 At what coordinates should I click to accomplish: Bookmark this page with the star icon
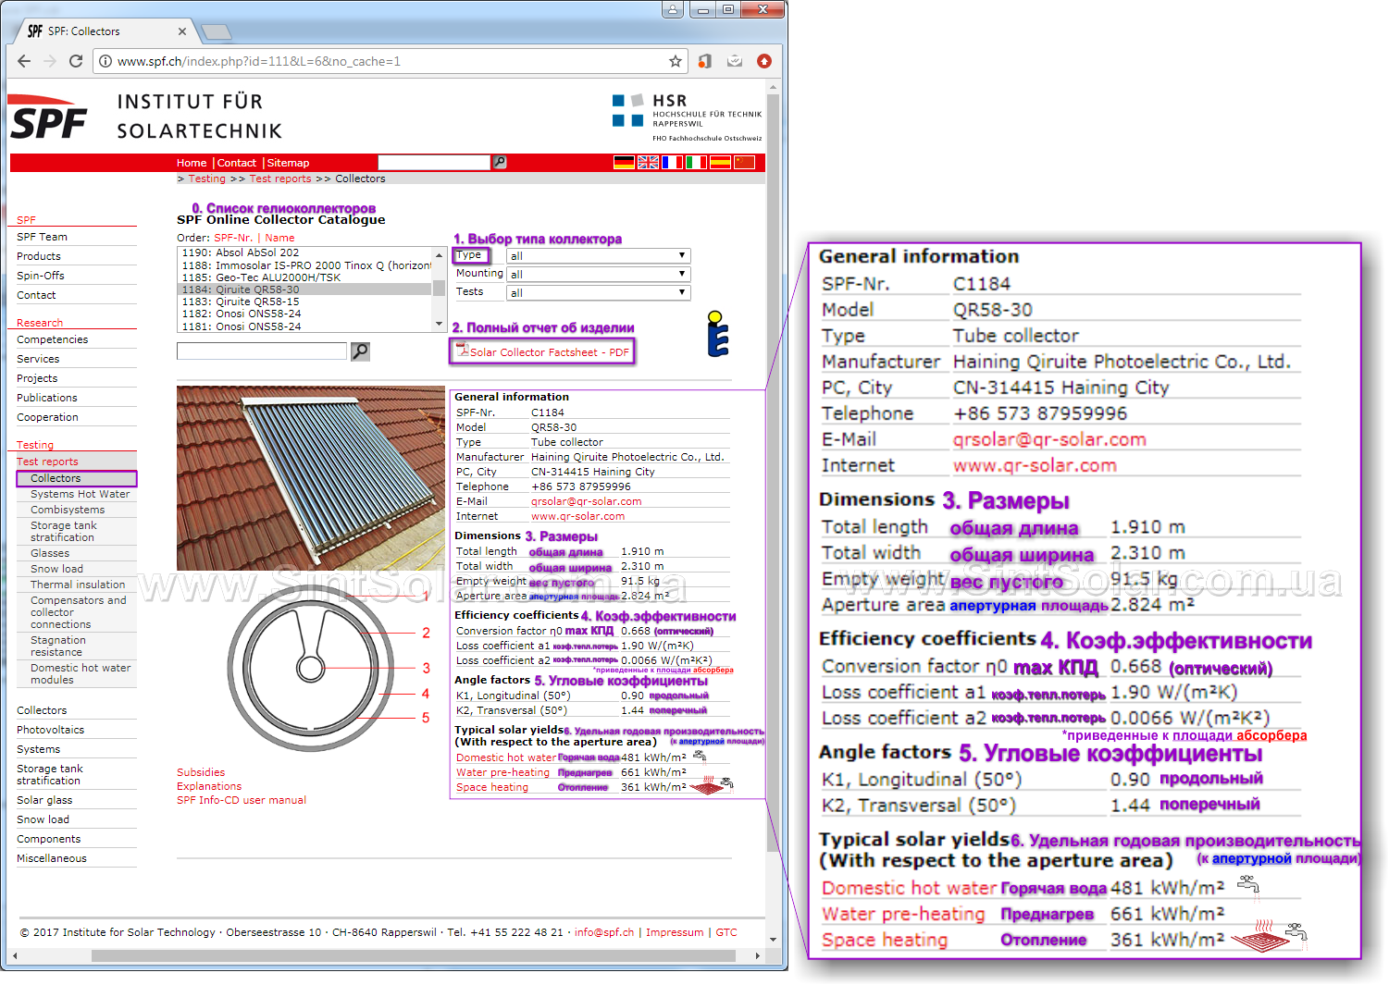click(676, 61)
